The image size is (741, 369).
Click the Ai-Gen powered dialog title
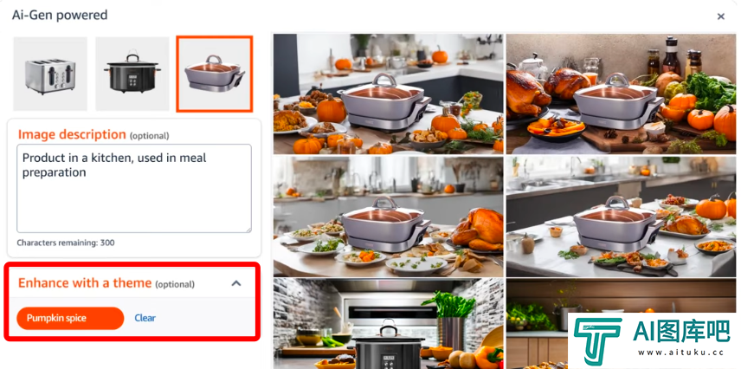point(60,15)
